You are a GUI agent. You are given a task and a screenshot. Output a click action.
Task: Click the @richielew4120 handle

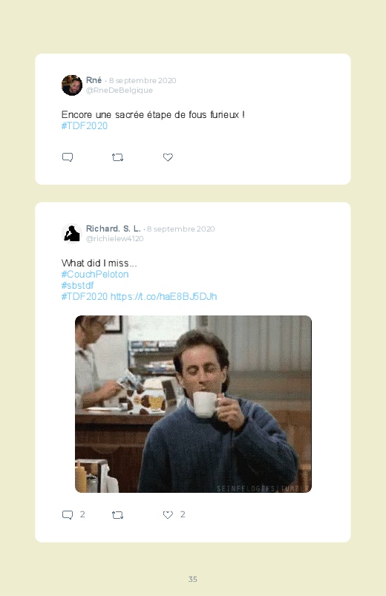[115, 238]
